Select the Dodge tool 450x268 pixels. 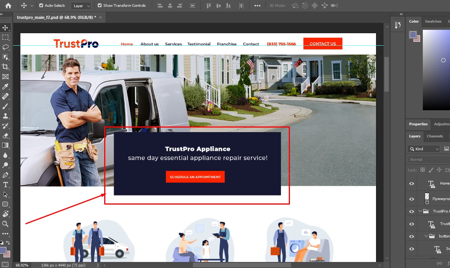coord(5,165)
